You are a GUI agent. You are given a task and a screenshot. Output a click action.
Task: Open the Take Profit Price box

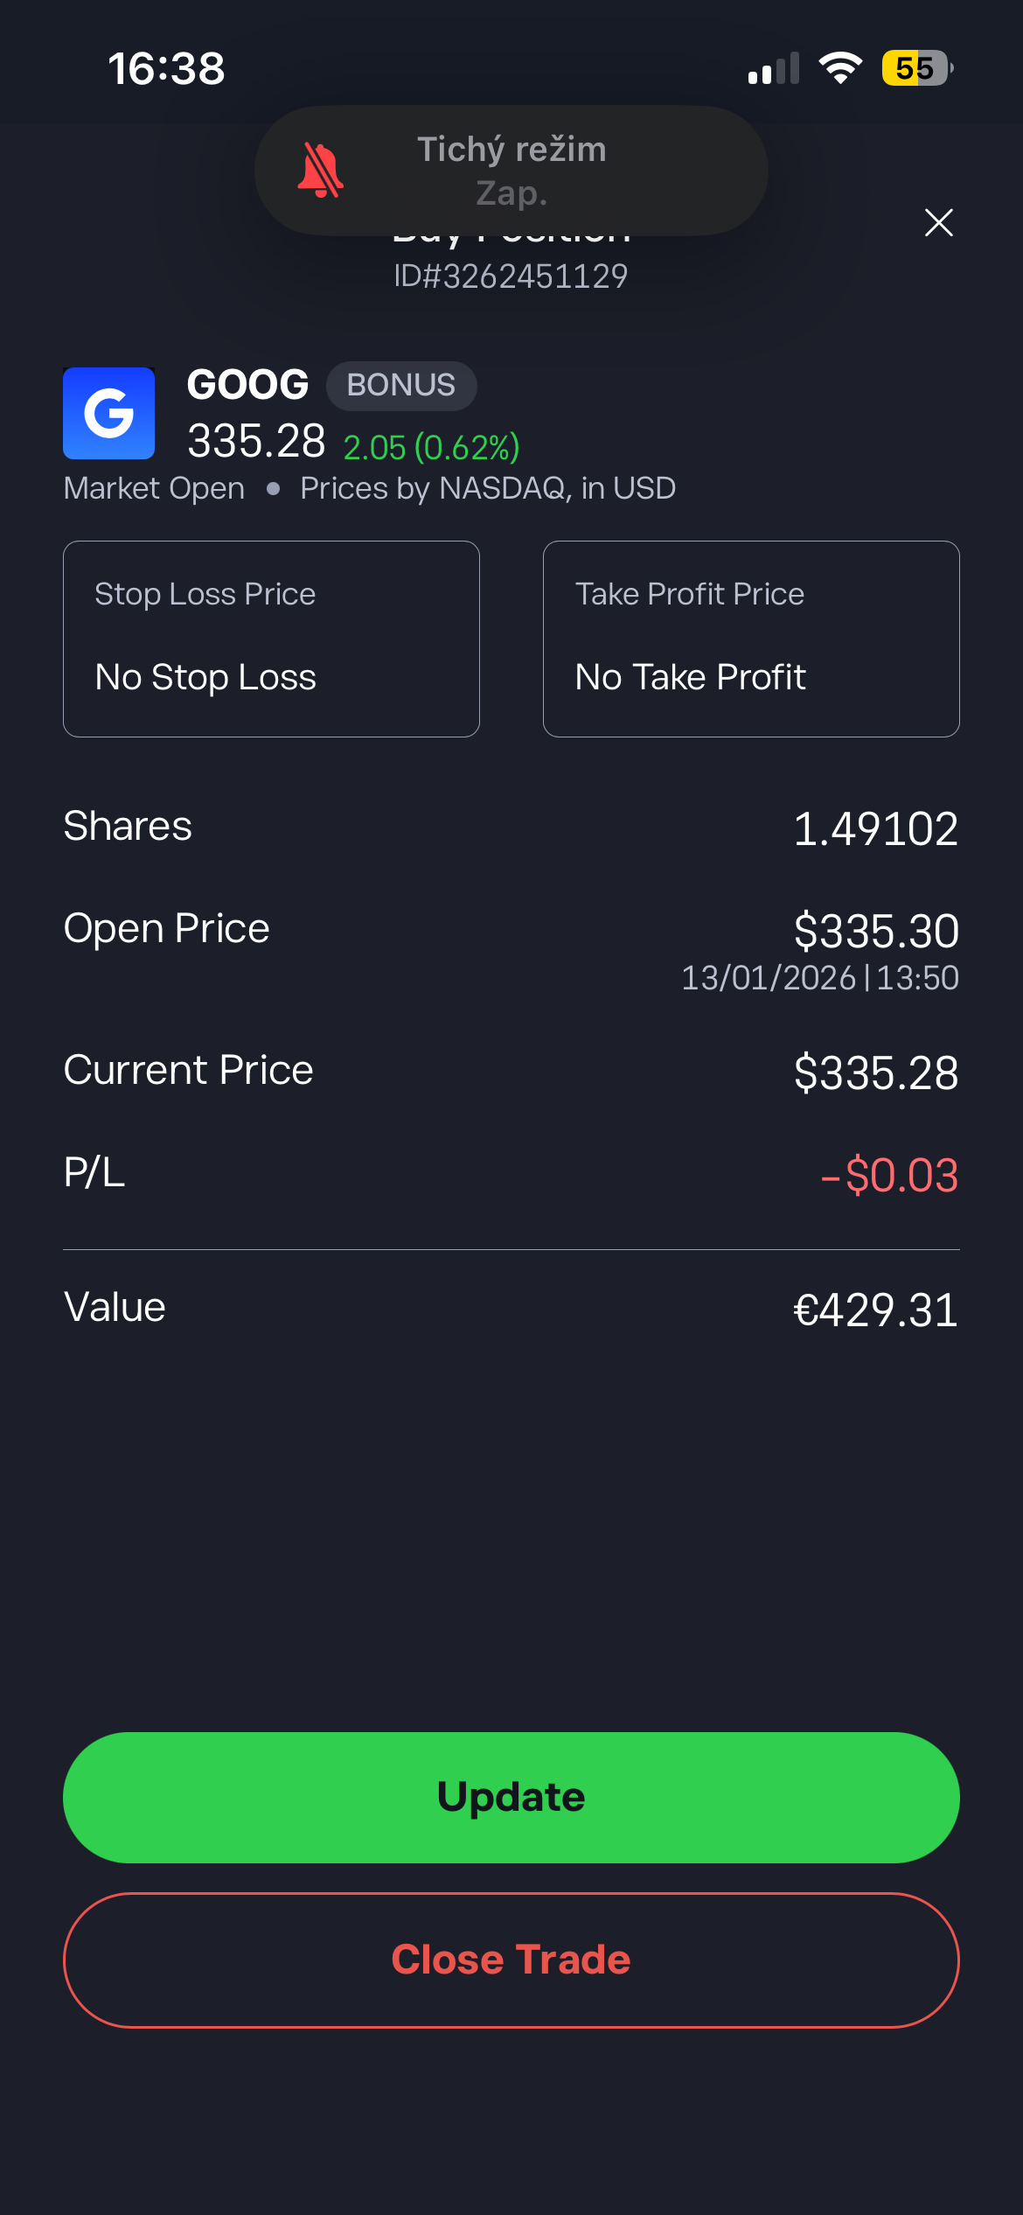[x=751, y=639]
